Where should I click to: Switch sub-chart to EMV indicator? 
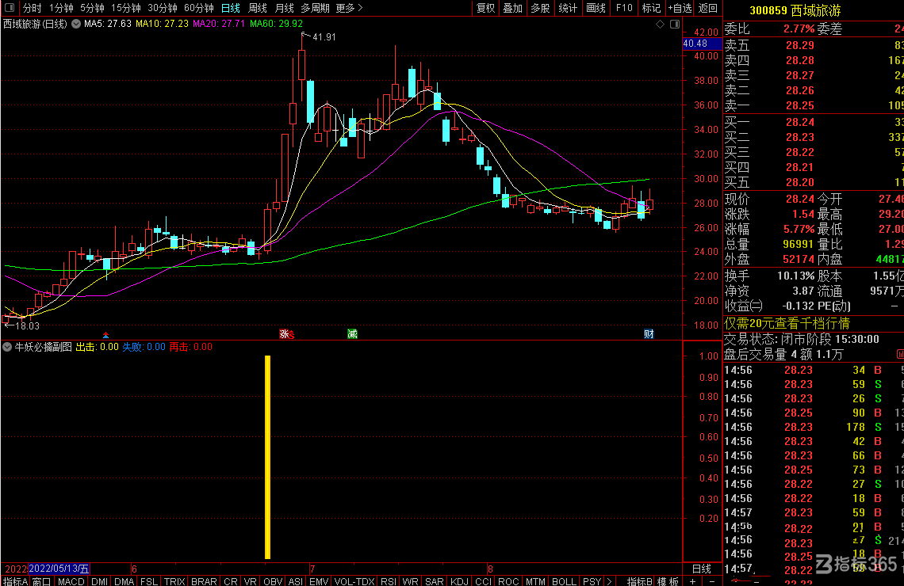click(x=318, y=581)
